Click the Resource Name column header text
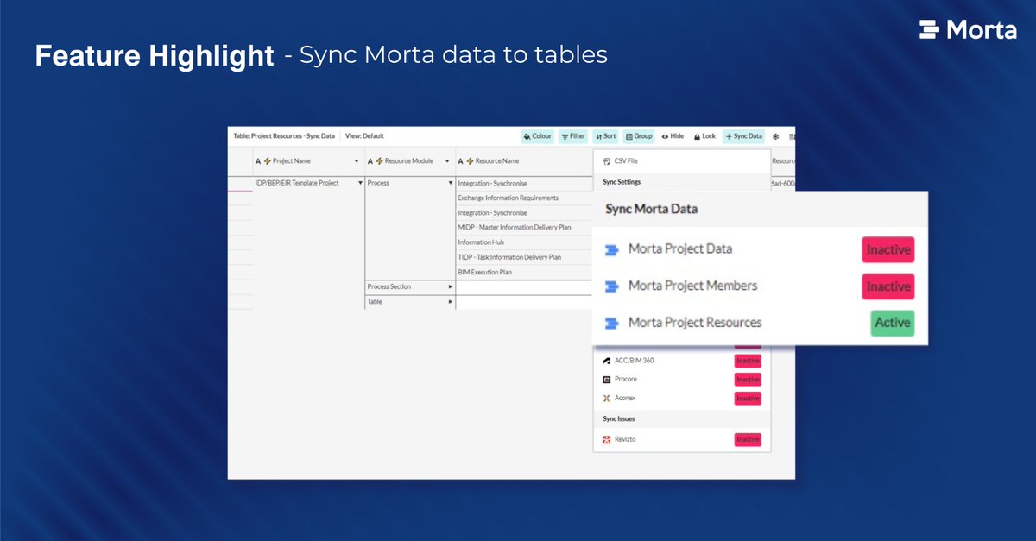1036x541 pixels. [x=497, y=161]
